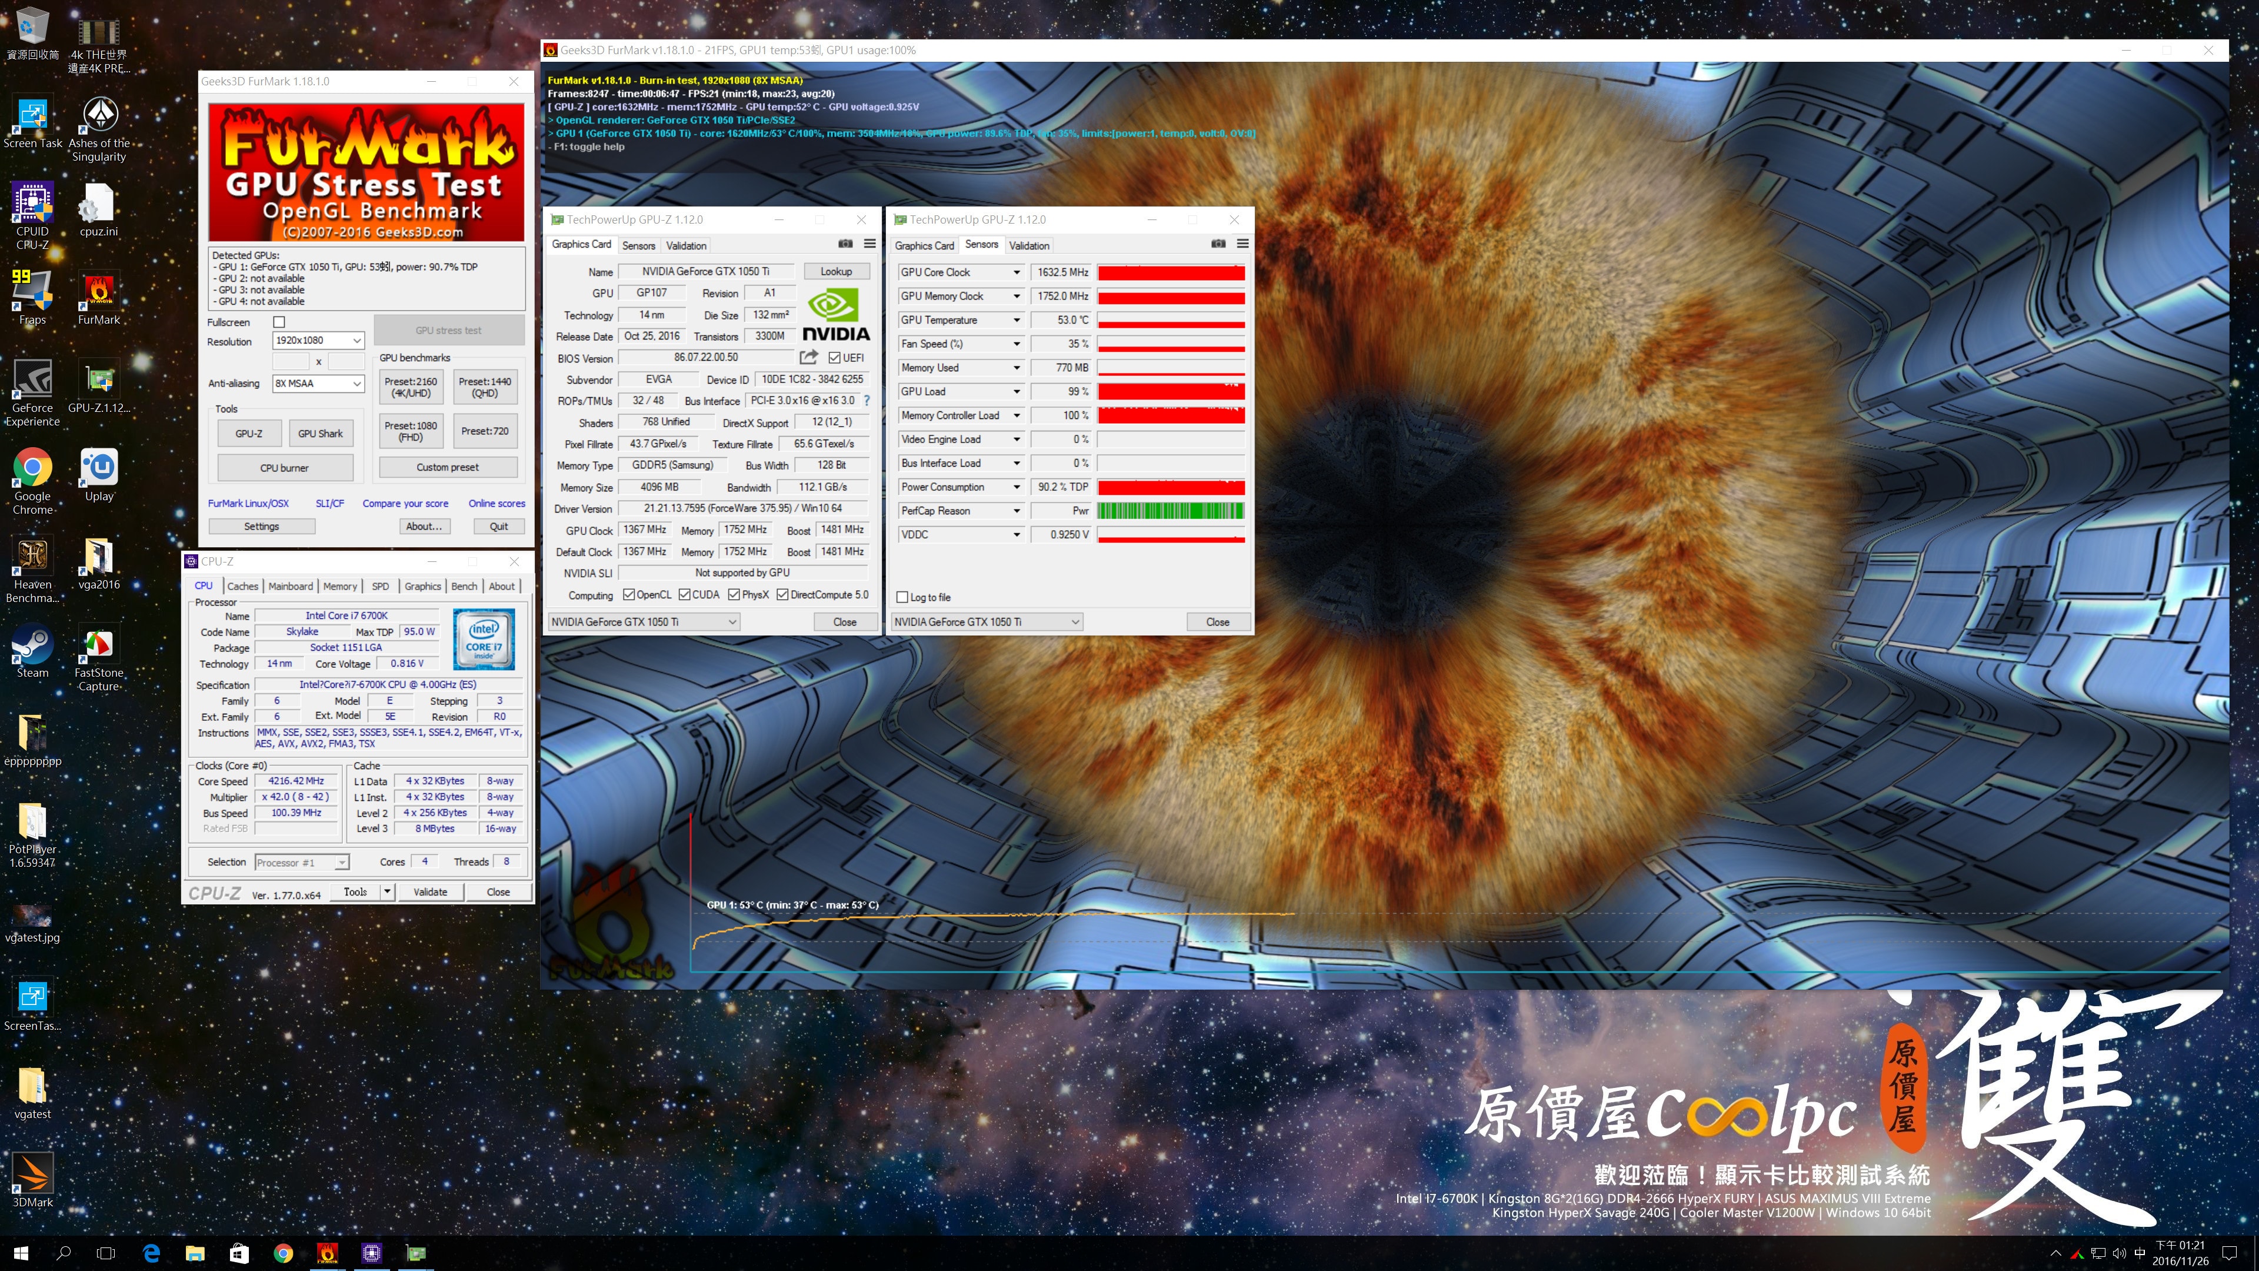The width and height of the screenshot is (2259, 1271).
Task: Click the BIOS save/share icon in GPU-Z
Action: point(808,357)
